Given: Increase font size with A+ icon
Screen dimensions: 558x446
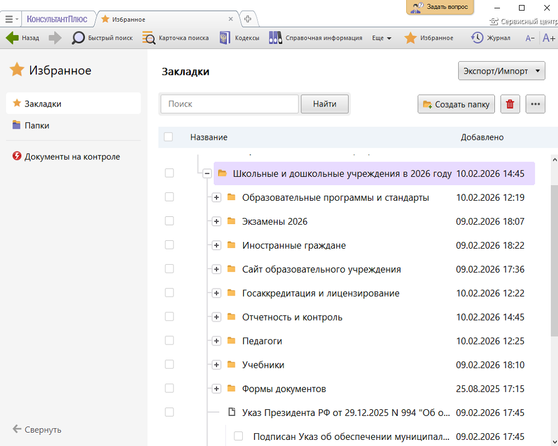Looking at the screenshot, I should (x=549, y=38).
